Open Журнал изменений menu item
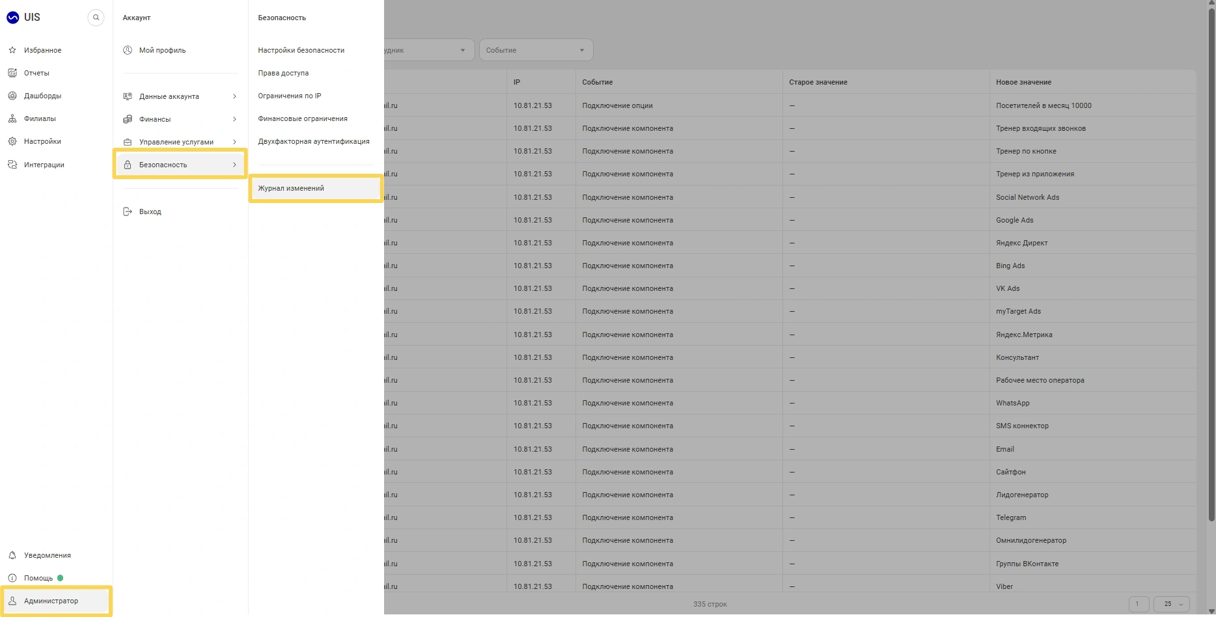 click(x=316, y=188)
